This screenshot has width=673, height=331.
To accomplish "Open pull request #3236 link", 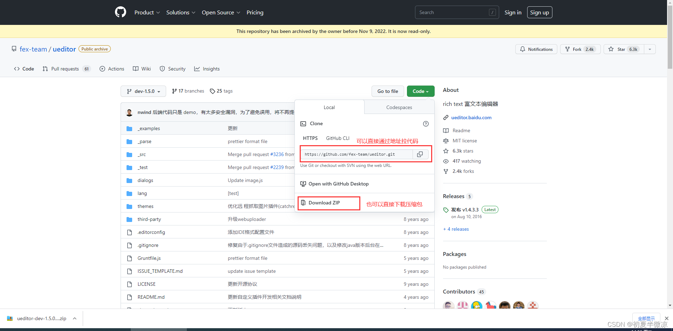I will click(x=277, y=154).
